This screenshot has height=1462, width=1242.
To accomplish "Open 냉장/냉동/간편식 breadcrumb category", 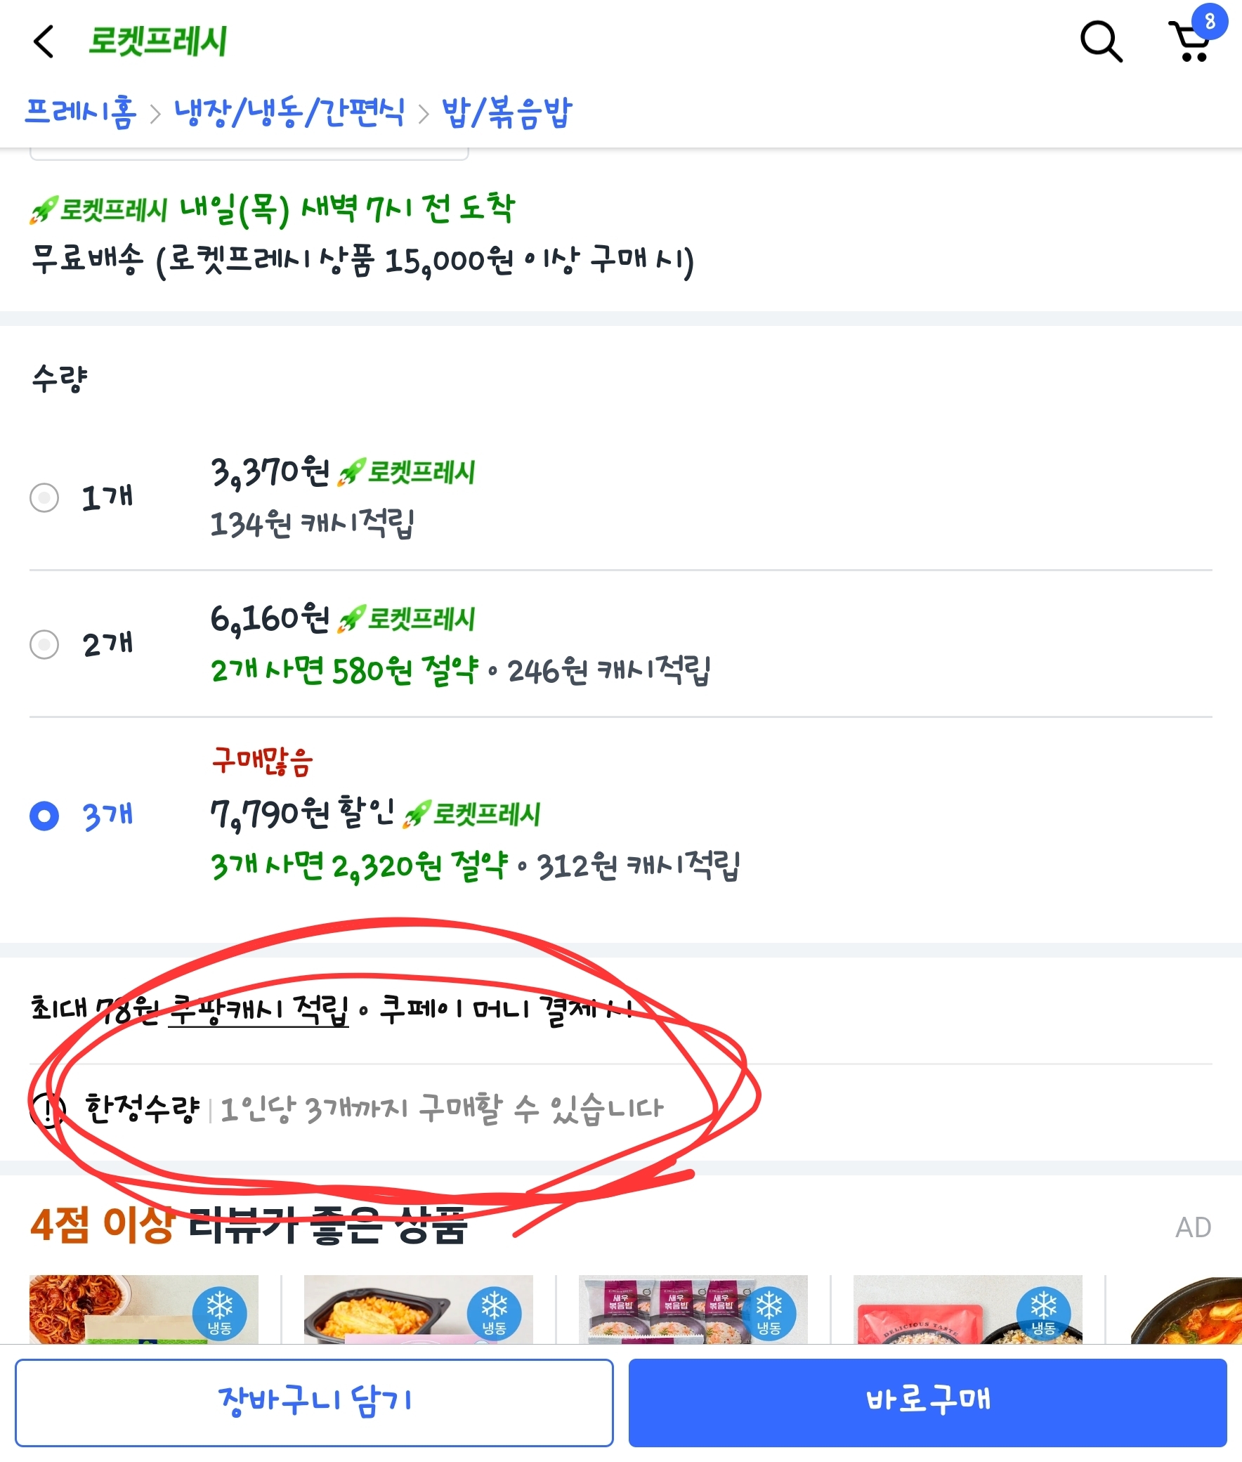I will pos(289,112).
